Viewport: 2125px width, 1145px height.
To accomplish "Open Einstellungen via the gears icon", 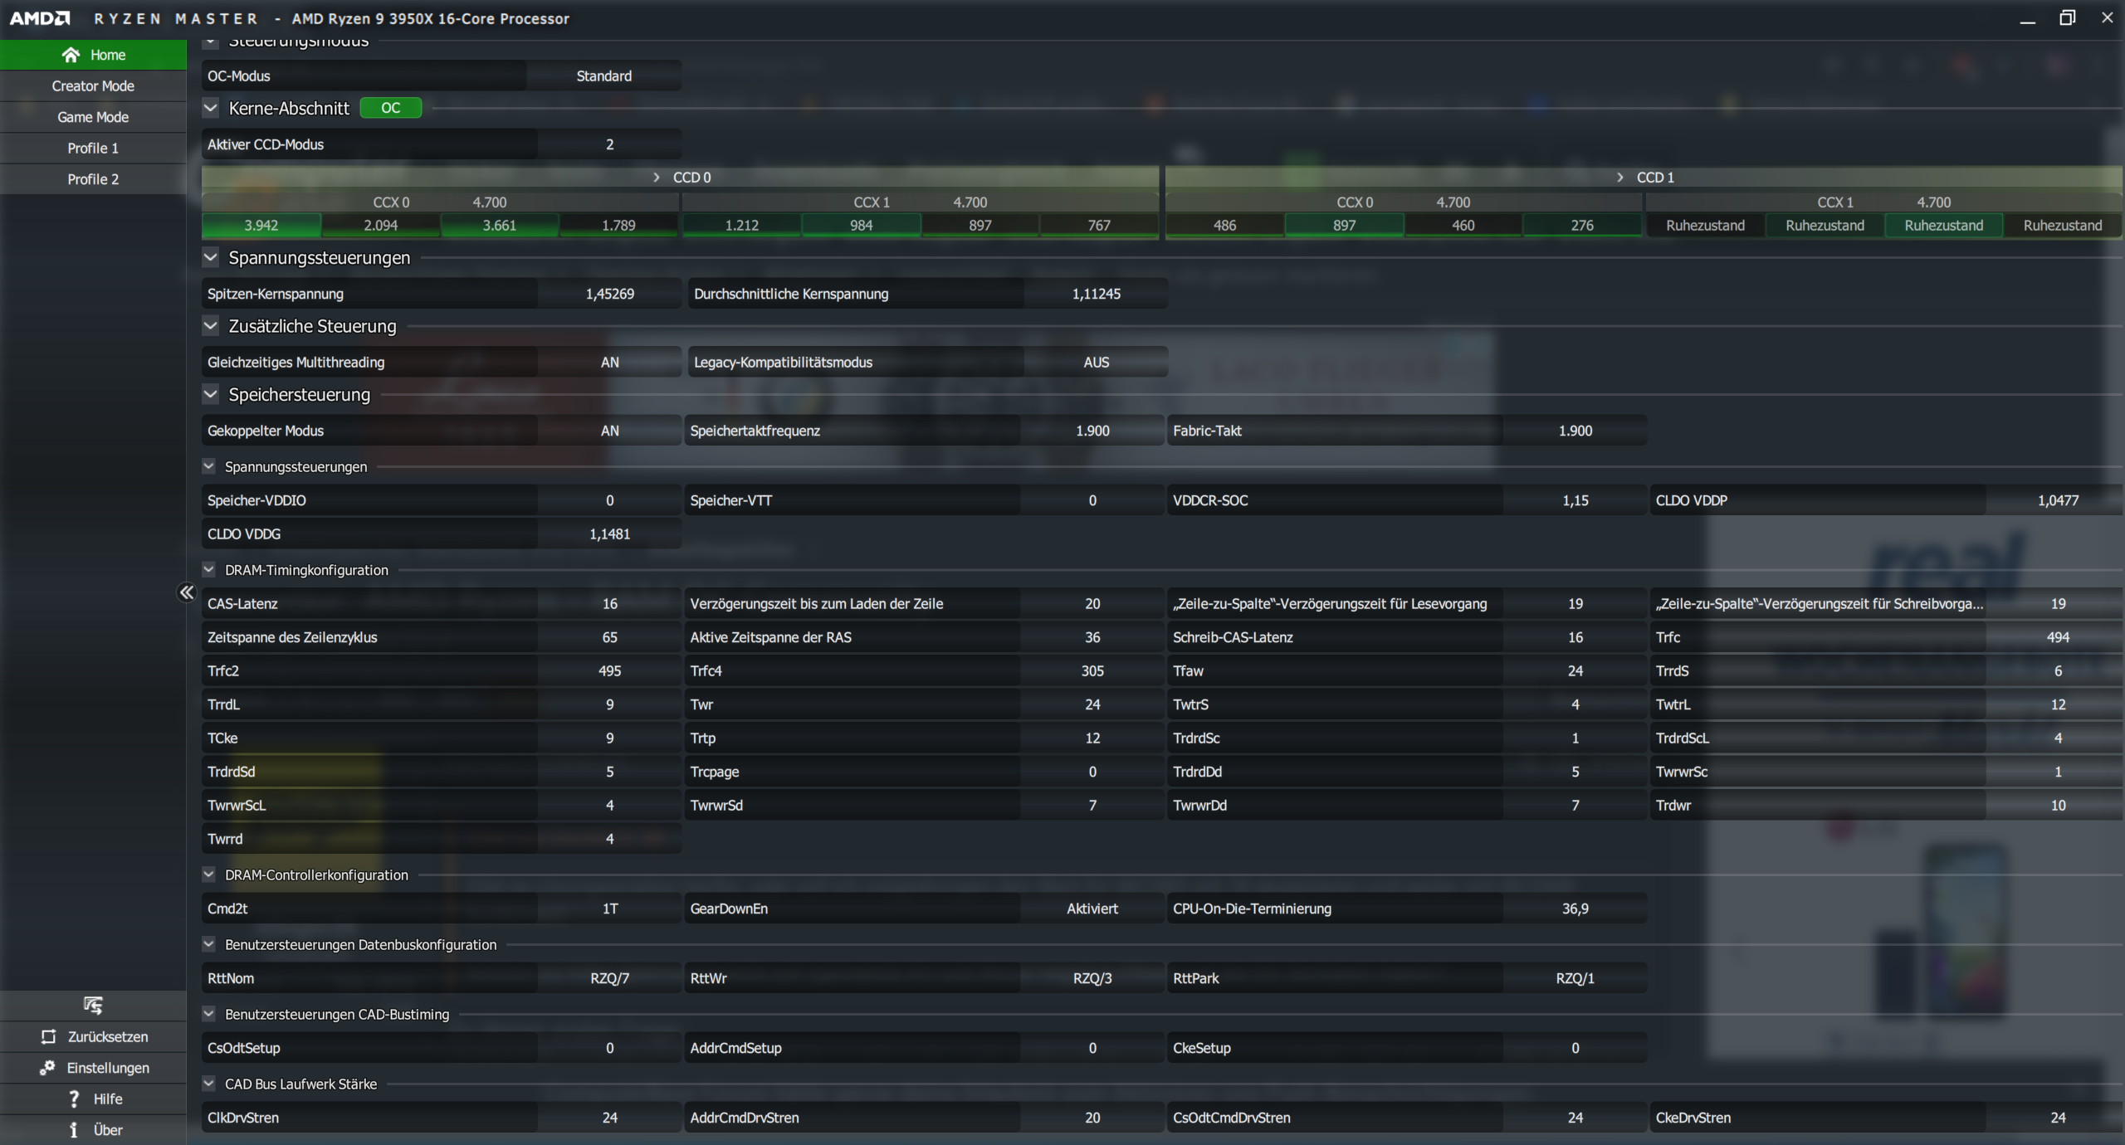I will pos(47,1068).
